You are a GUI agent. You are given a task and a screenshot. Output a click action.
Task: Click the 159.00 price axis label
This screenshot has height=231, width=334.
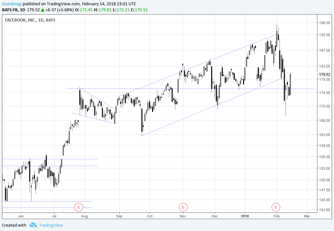tap(325, 146)
